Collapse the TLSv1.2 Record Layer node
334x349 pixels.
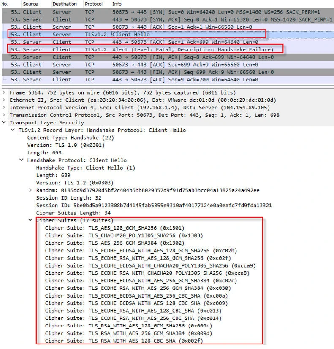(x=13, y=130)
